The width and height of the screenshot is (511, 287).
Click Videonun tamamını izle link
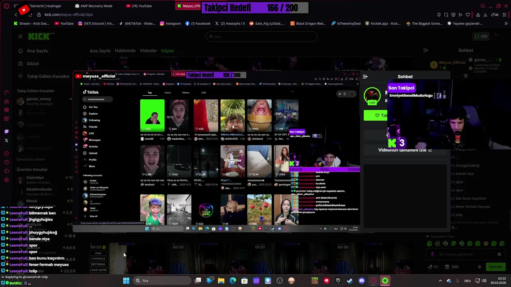click(x=405, y=150)
